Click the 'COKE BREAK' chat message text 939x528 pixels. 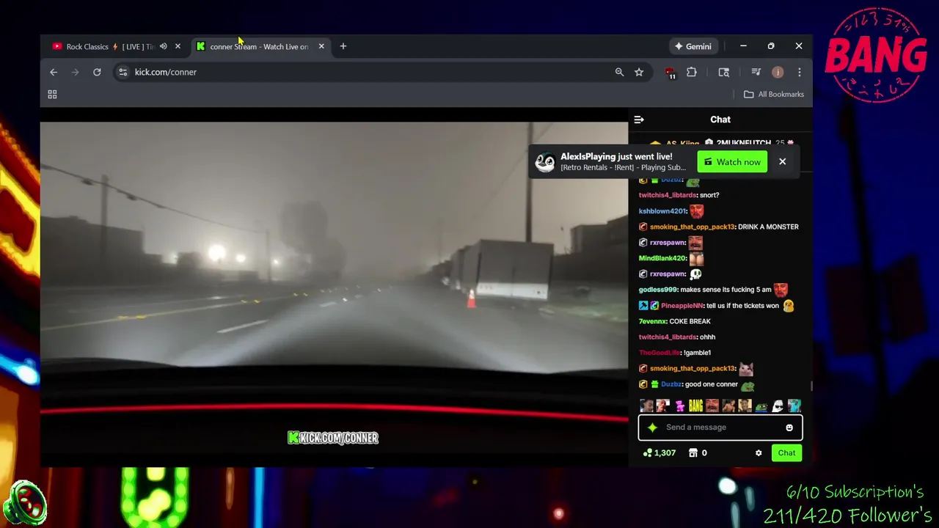point(690,321)
